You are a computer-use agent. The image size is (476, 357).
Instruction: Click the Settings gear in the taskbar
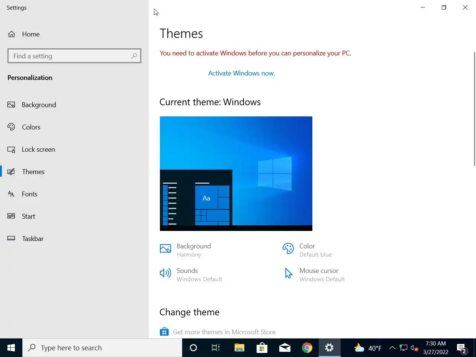click(329, 348)
